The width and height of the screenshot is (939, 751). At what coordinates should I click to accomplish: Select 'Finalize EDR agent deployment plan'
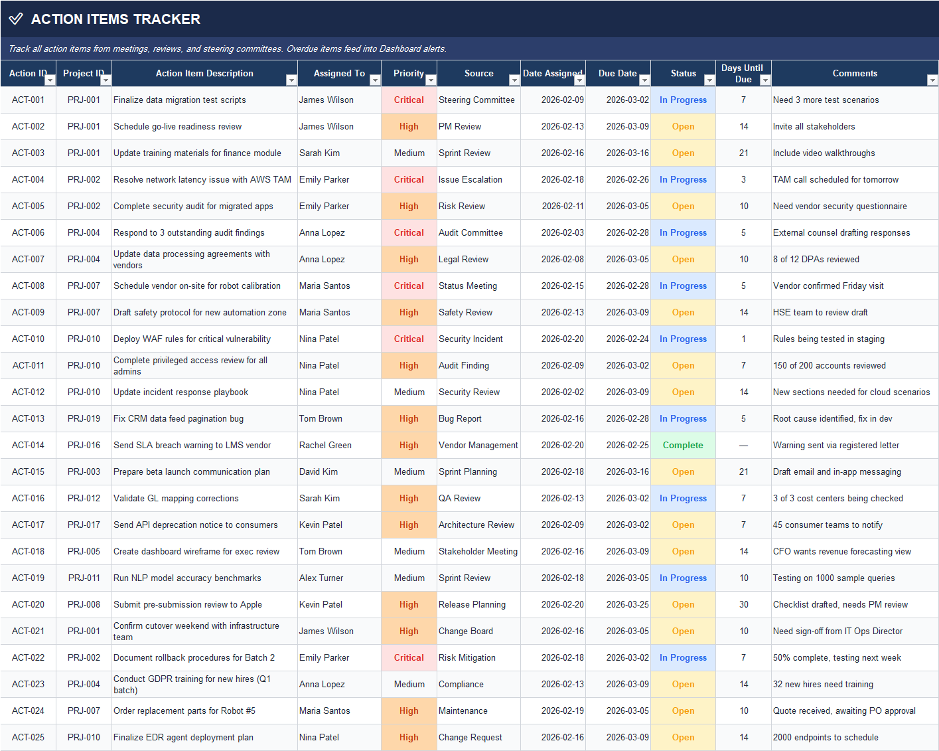pyautogui.click(x=204, y=738)
